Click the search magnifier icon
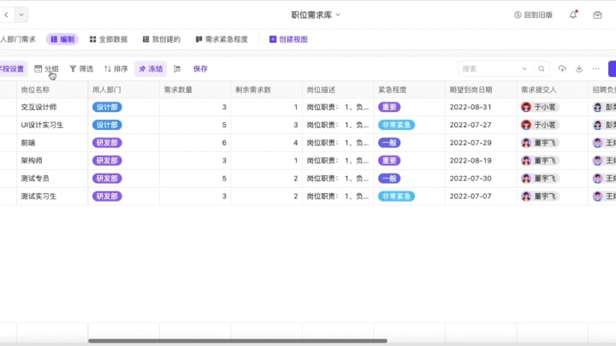 [541, 68]
